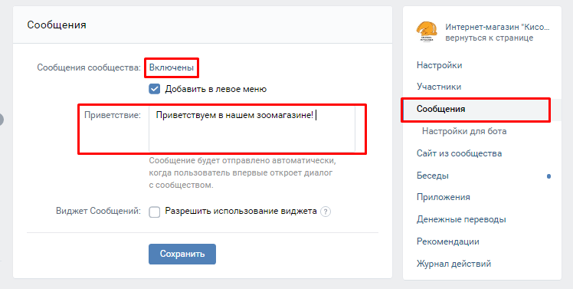Click 'вернуться к странице' link
Image resolution: width=573 pixels, height=289 pixels.
click(x=489, y=38)
